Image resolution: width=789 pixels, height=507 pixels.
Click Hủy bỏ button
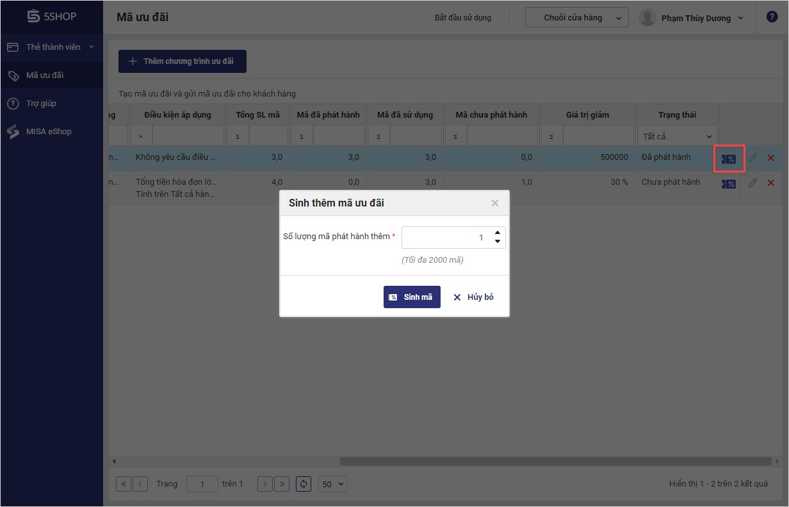(x=473, y=297)
